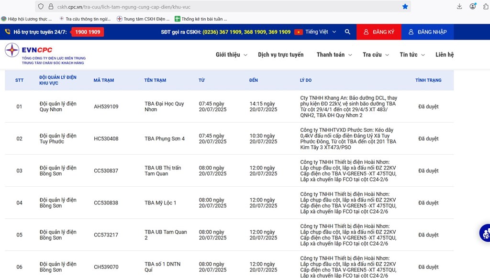Click the ĐẾN column header

tap(254, 80)
